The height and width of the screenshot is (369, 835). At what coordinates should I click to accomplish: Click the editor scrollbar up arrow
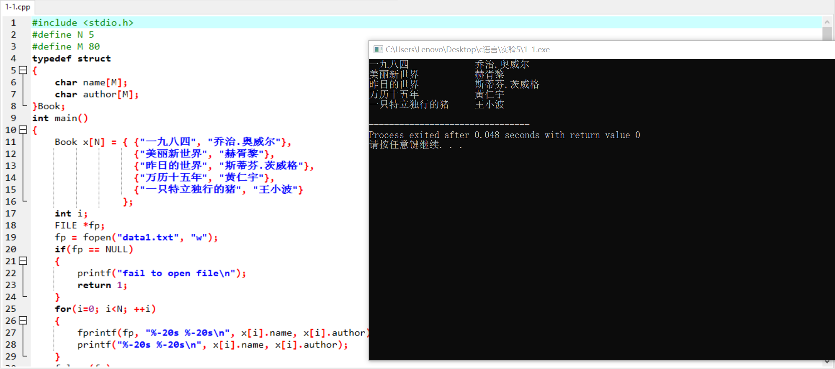(x=827, y=22)
